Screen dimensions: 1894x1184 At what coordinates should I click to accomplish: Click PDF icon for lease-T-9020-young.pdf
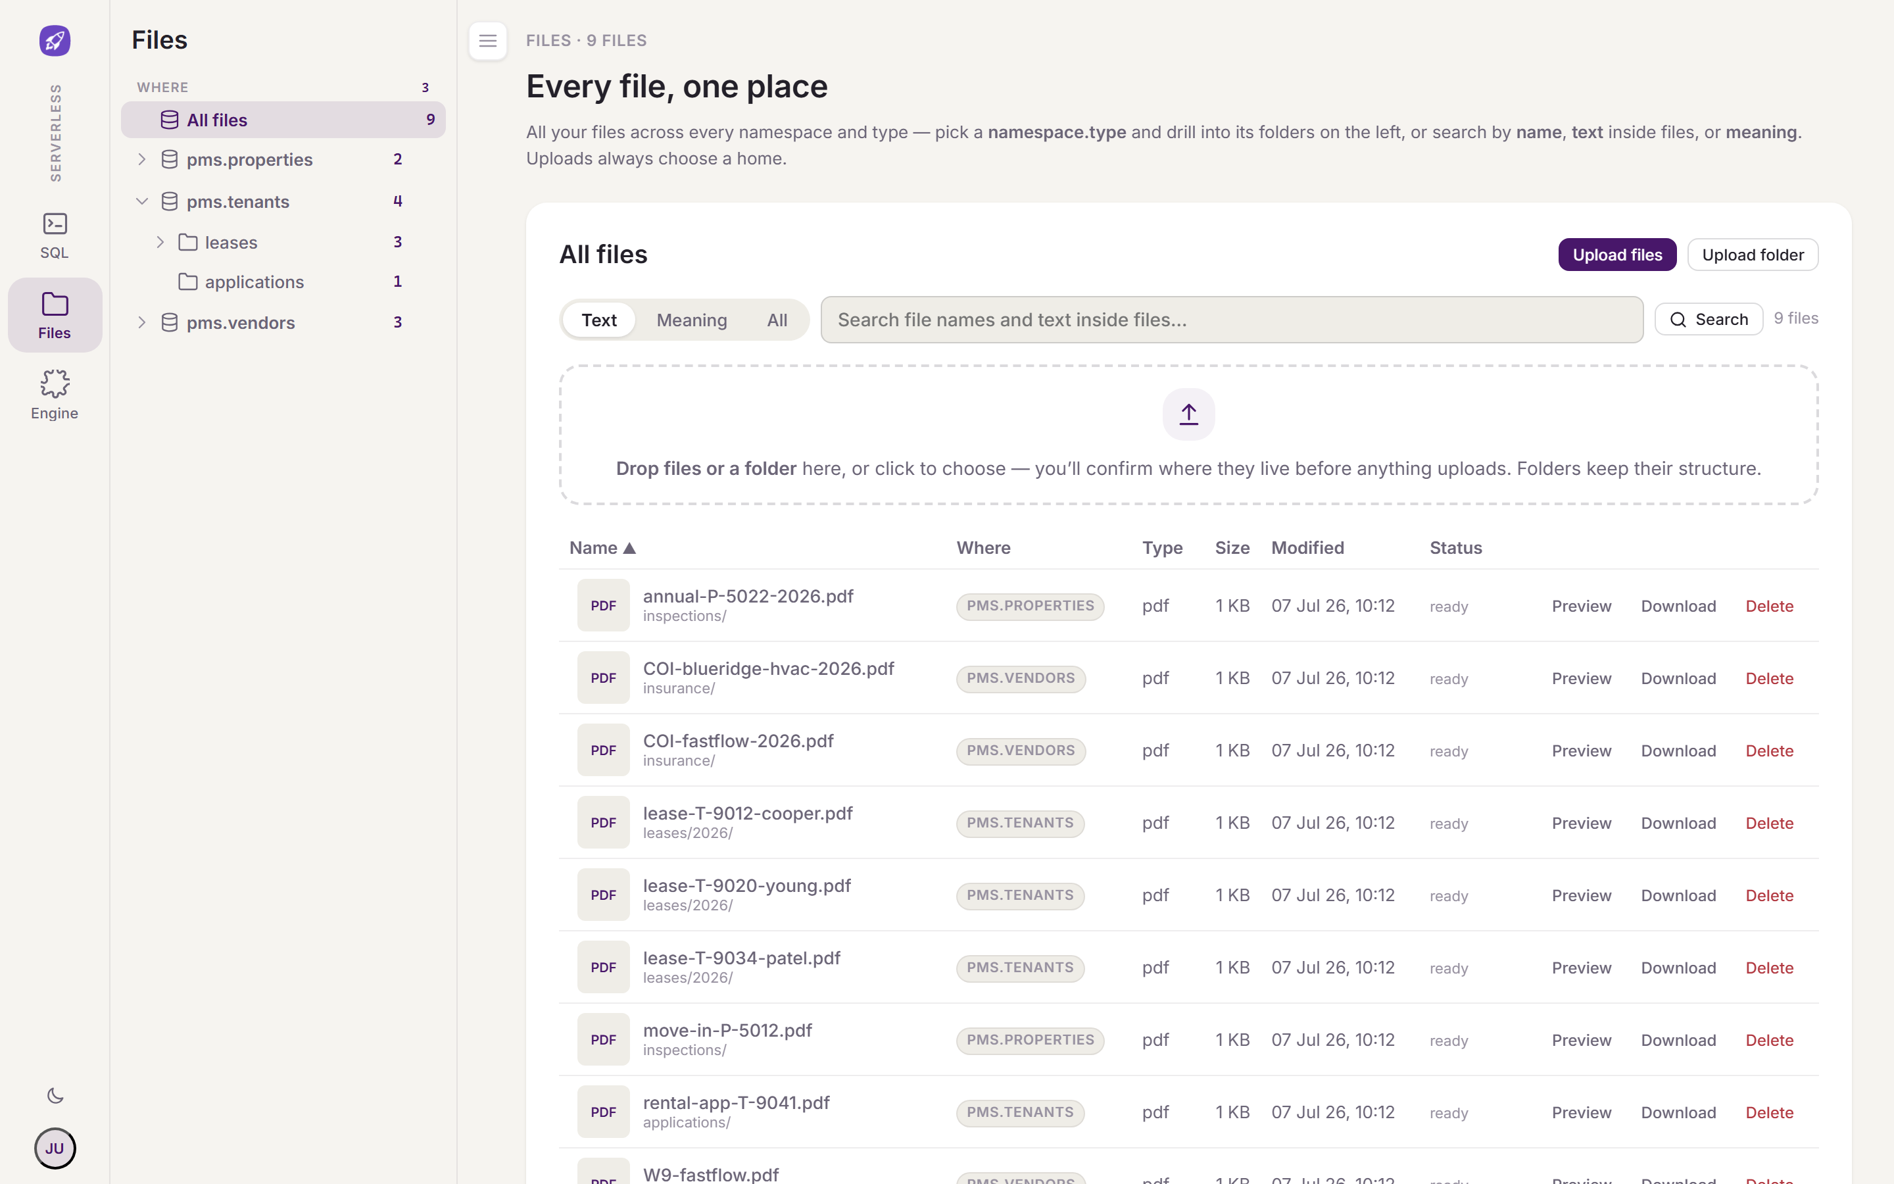604,895
